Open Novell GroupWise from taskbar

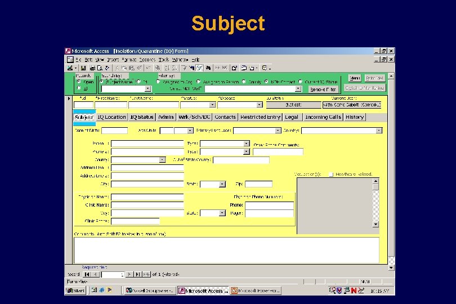coord(150,290)
